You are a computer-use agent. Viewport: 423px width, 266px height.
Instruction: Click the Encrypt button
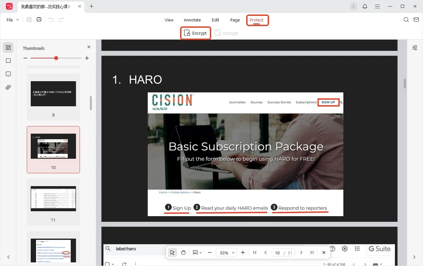(196, 33)
